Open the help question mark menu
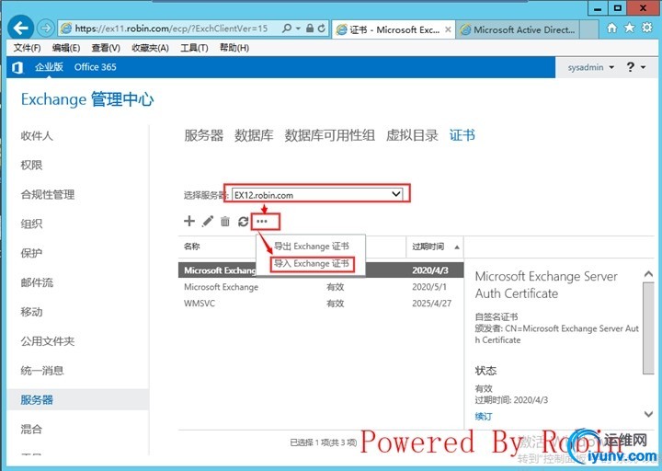This screenshot has width=662, height=471. pyautogui.click(x=636, y=67)
